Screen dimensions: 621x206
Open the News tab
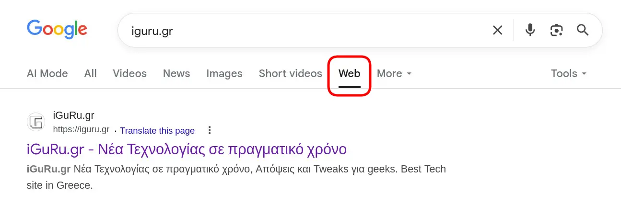click(x=176, y=74)
